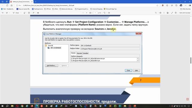Switch to Setting-Up_Study_Environment tab

pos(21,2)
